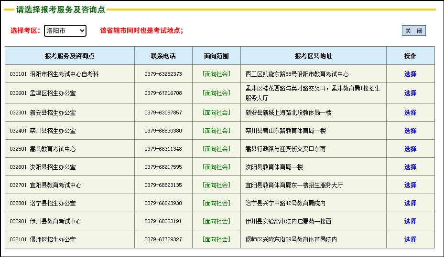Click the 报考服务及咨询点 column header
444x257 pixels.
point(70,56)
